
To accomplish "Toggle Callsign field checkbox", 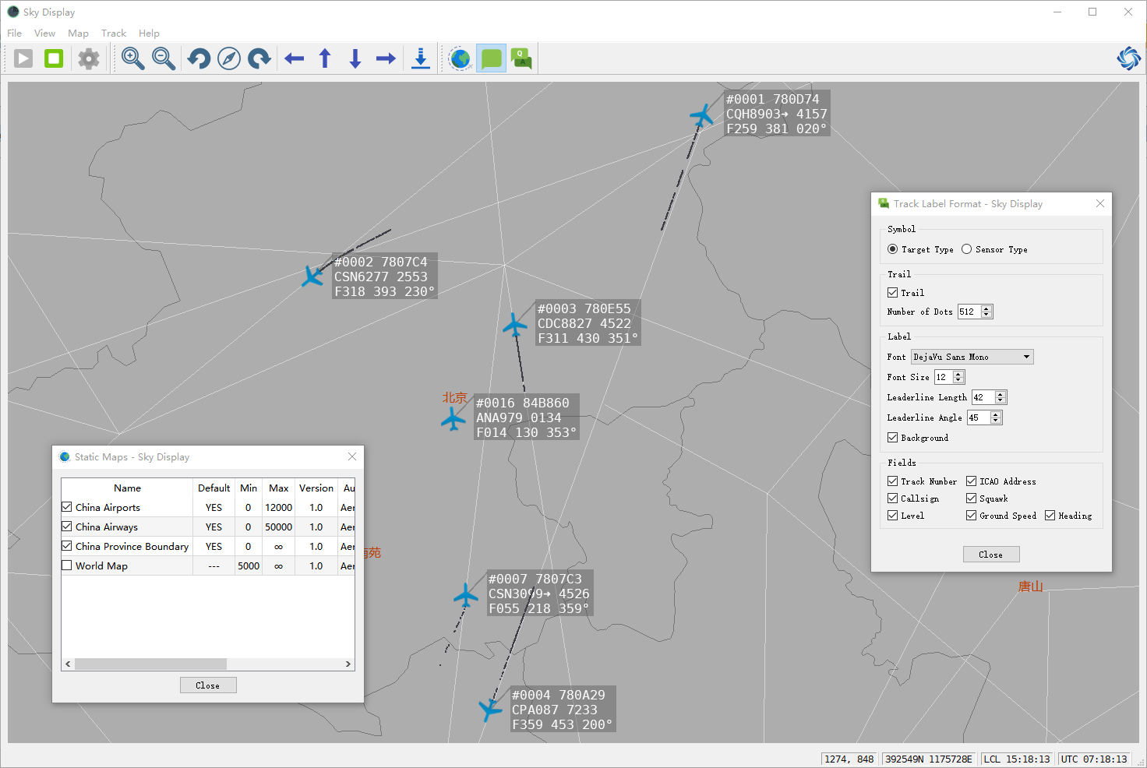I will pyautogui.click(x=892, y=498).
